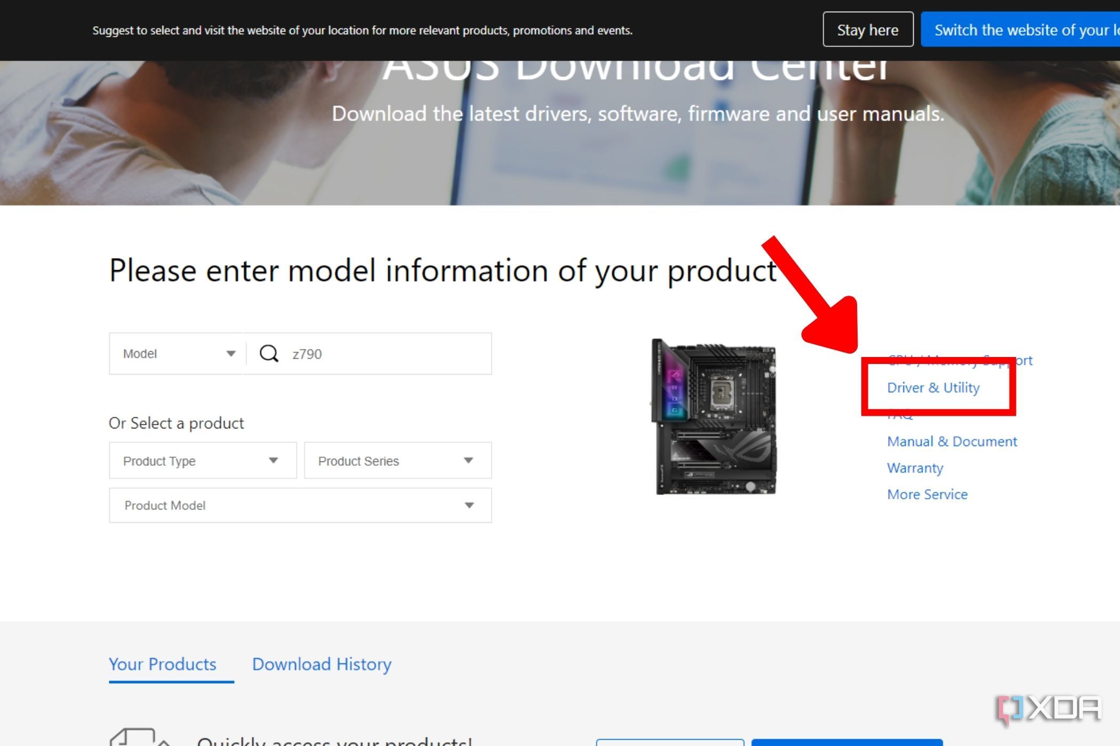
Task: Select the Your Products tab
Action: click(162, 664)
